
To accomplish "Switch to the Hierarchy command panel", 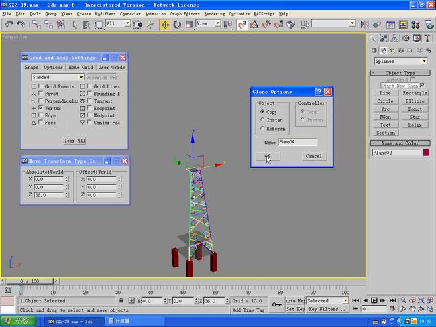I will coord(394,38).
